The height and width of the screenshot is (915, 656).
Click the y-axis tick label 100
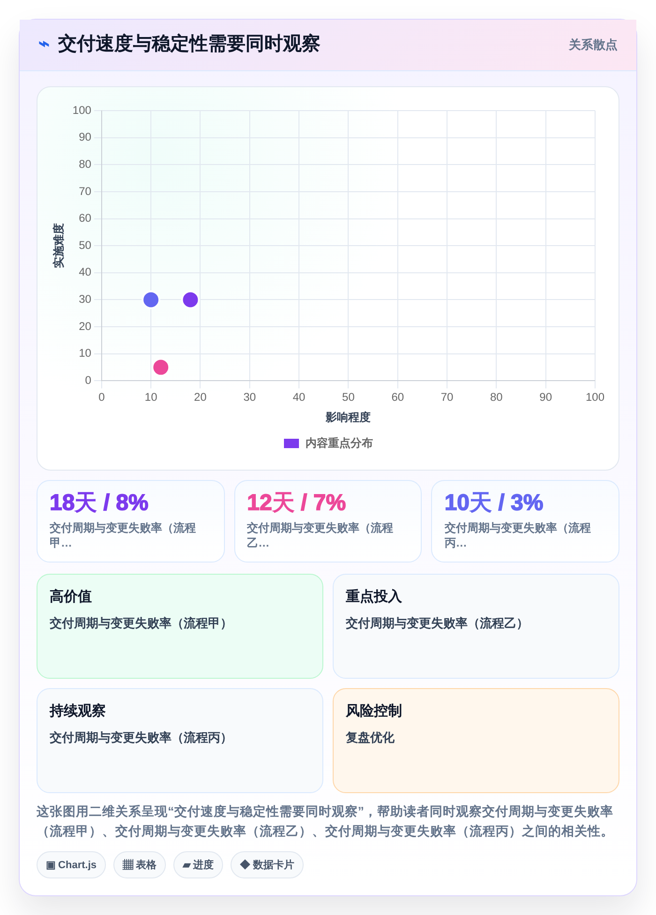82,110
